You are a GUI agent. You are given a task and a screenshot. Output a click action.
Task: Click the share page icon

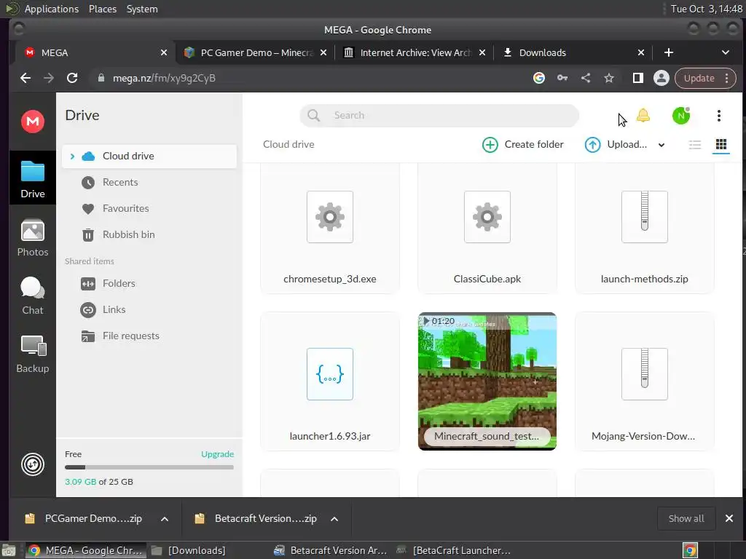click(586, 78)
